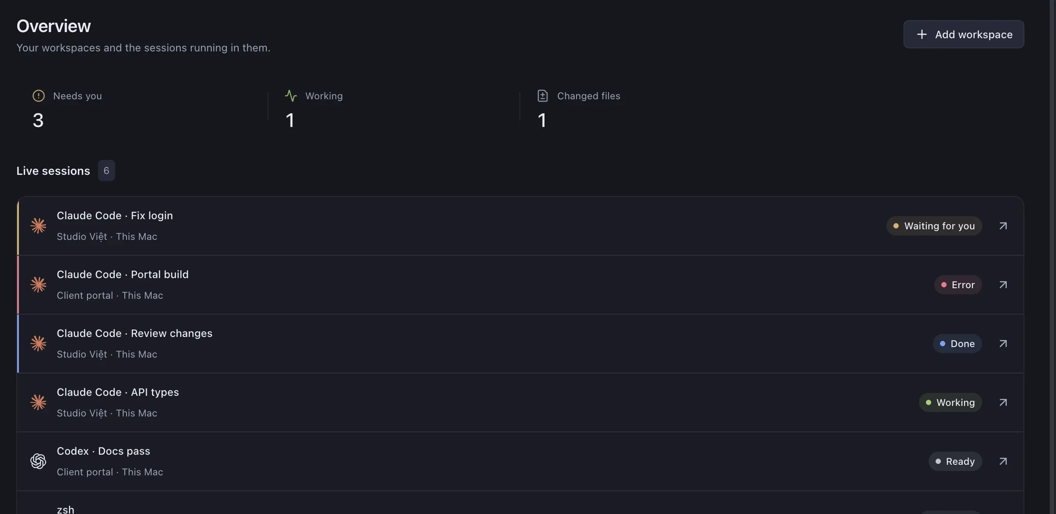This screenshot has height=514, width=1056.
Task: Click the Overview page heading
Action: pyautogui.click(x=54, y=26)
